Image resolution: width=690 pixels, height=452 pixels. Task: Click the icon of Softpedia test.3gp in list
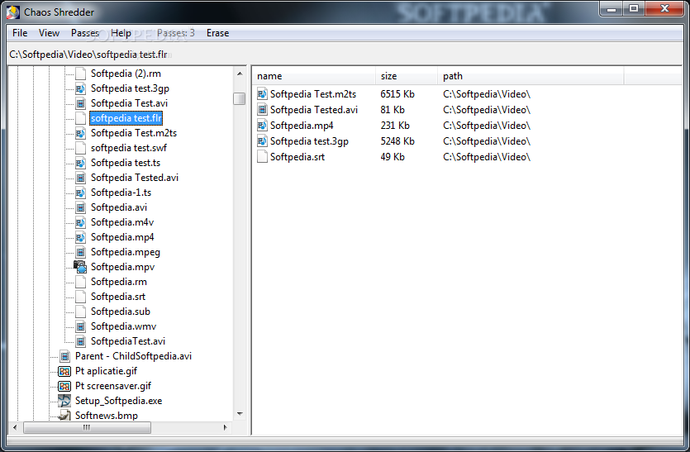tap(262, 141)
